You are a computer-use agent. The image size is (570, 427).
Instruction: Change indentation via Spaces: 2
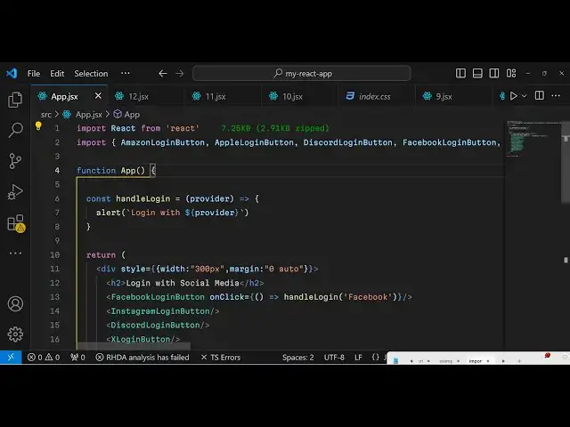click(x=298, y=358)
